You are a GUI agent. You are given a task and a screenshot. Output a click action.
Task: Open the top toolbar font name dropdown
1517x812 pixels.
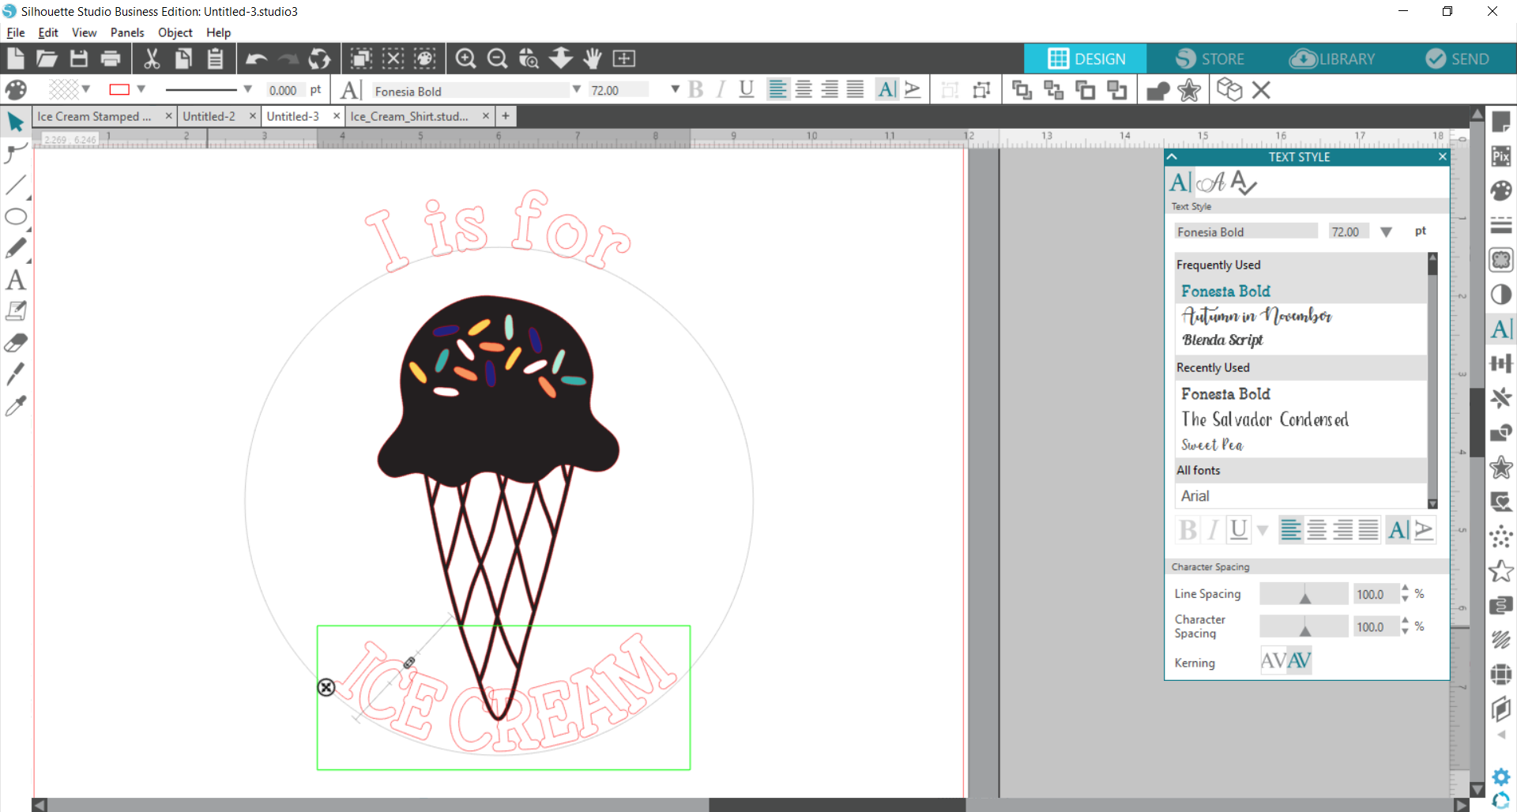(576, 90)
